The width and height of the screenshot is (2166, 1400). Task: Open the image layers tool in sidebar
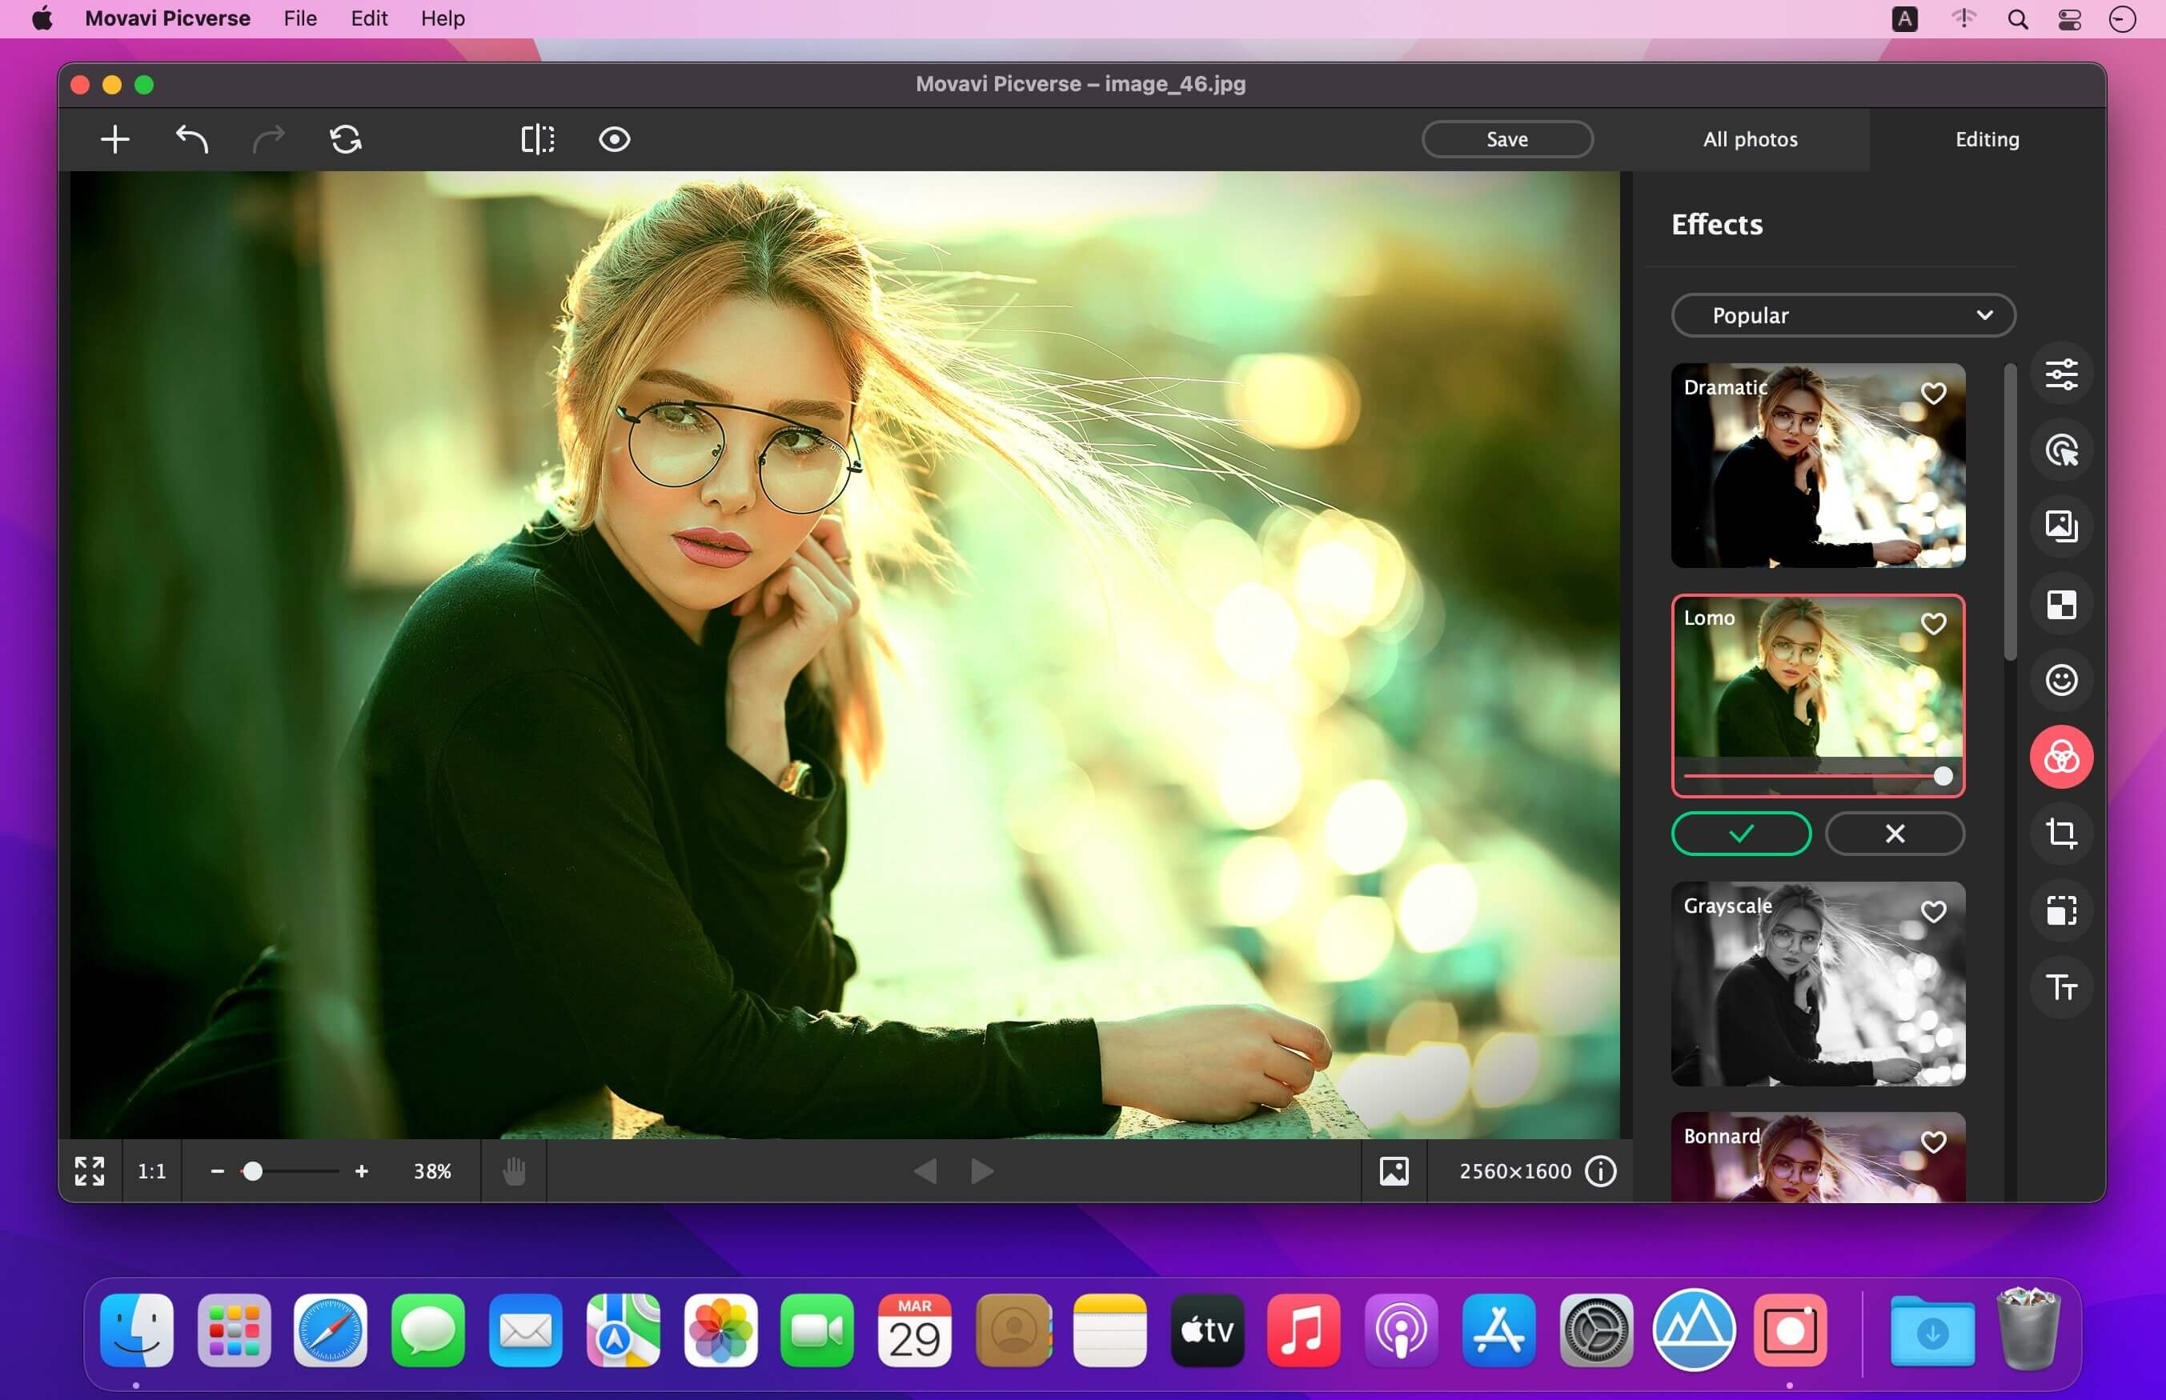(x=2060, y=526)
